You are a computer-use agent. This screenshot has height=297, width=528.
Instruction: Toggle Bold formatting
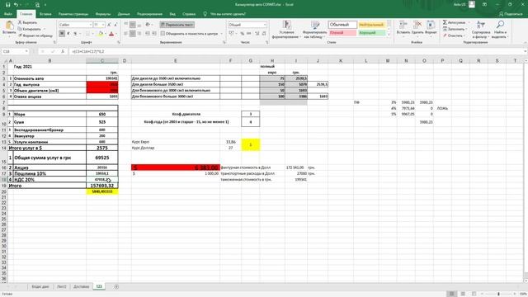62,34
